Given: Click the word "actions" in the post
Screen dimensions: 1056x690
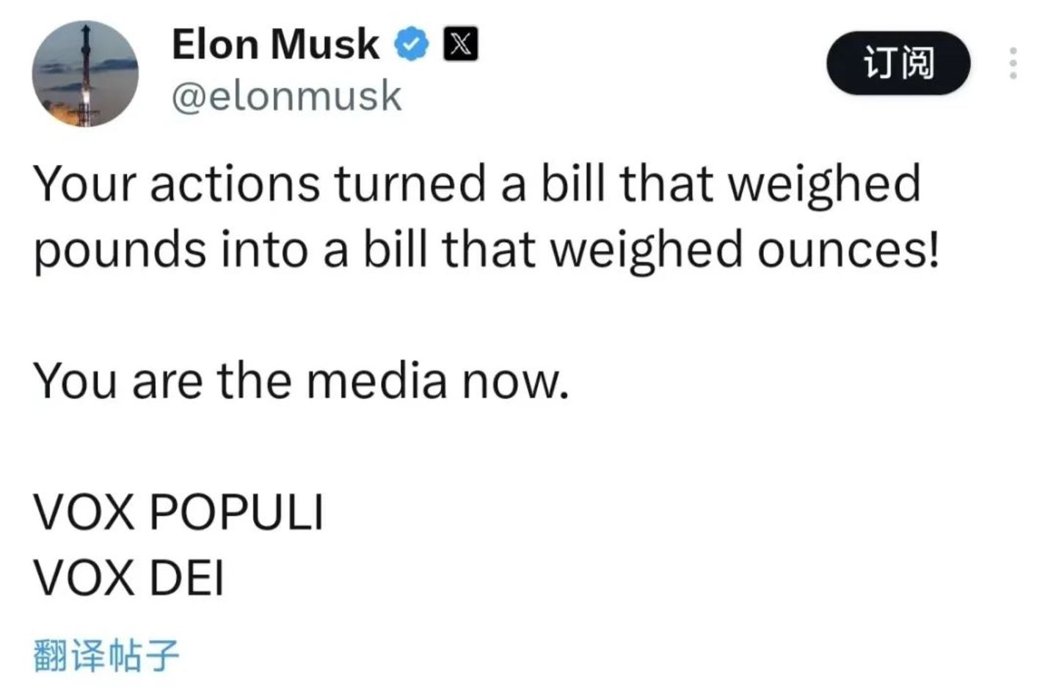Looking at the screenshot, I should [235, 183].
